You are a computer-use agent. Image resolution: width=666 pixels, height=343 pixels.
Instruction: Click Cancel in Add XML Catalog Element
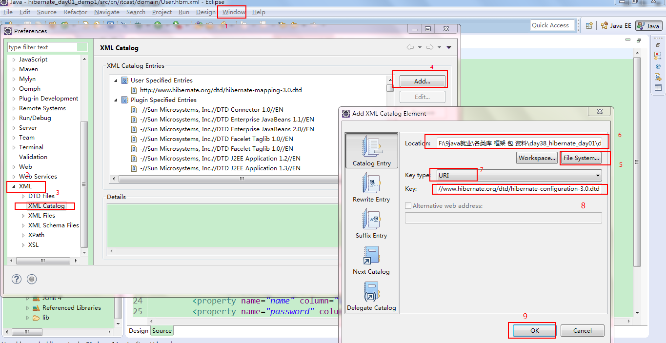[x=582, y=330]
